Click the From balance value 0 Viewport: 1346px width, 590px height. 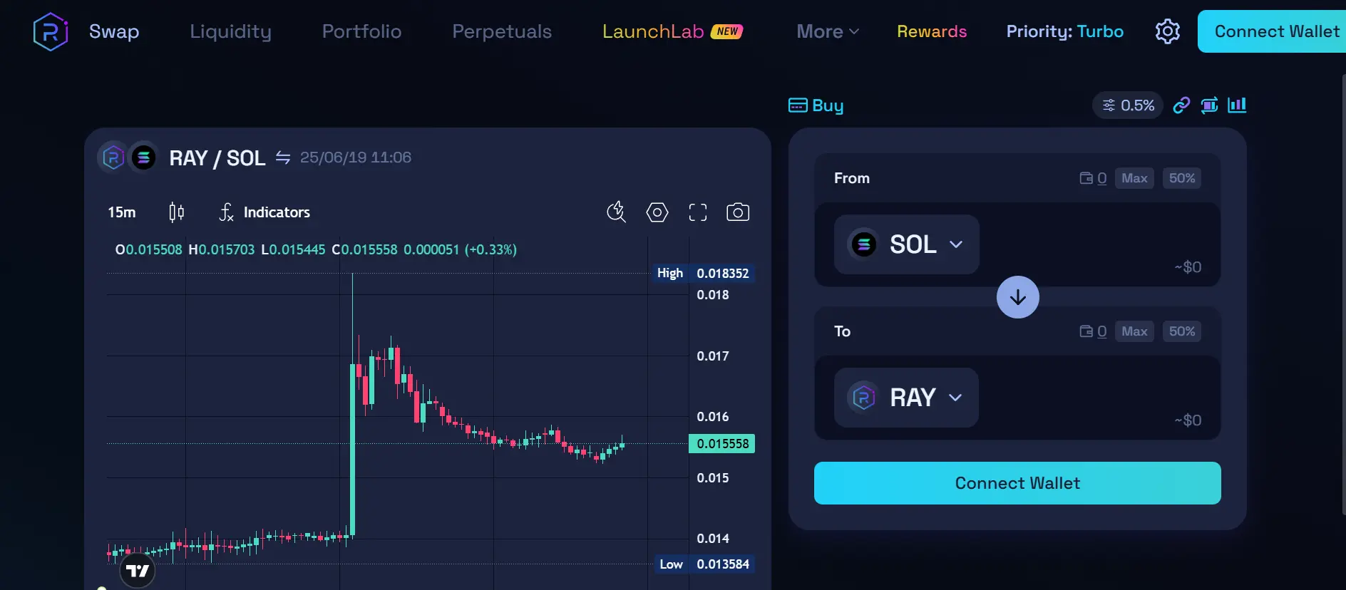click(1102, 178)
